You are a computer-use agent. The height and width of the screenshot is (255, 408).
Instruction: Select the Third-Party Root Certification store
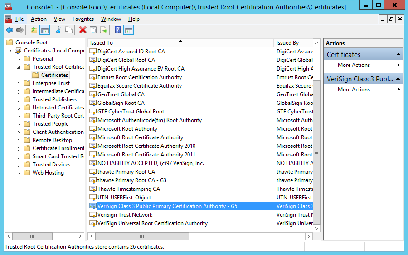[x=58, y=116]
